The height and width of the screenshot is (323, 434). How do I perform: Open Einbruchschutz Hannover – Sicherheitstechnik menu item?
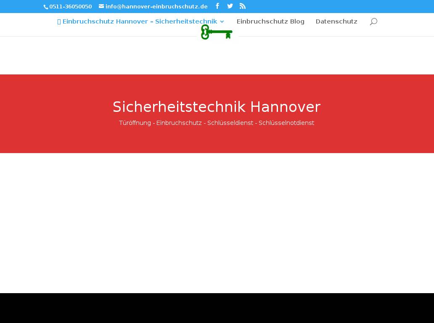click(140, 21)
